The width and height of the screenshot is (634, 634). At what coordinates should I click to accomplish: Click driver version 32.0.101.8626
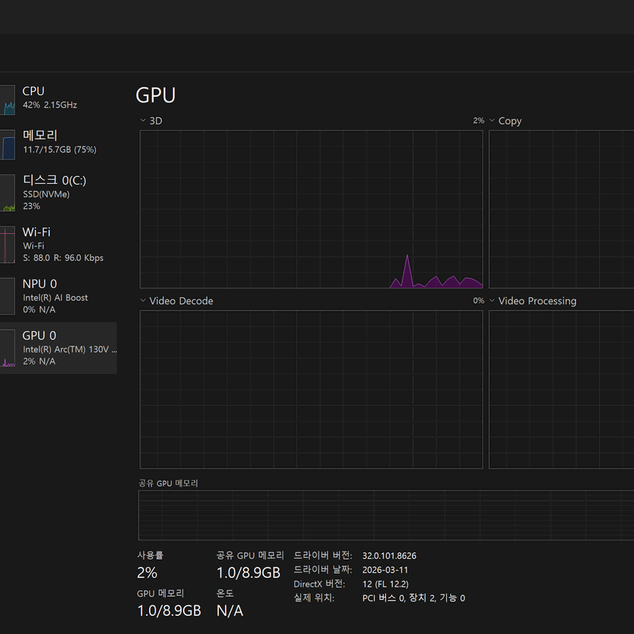click(389, 556)
